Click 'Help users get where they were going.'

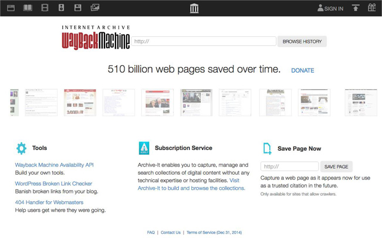60,210
